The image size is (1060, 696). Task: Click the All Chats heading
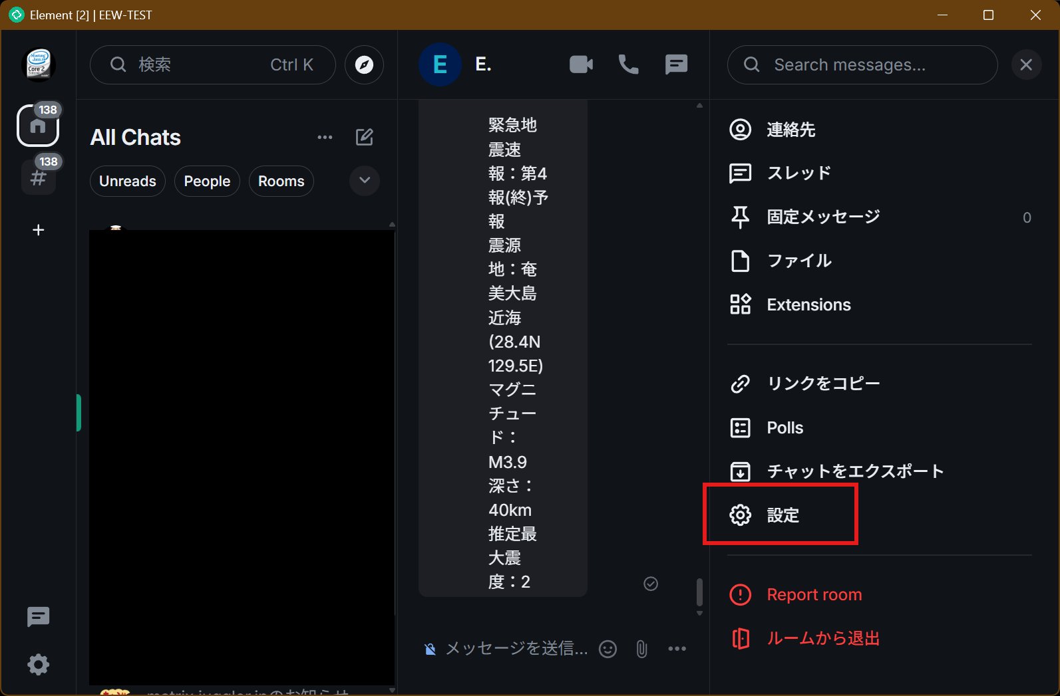point(136,137)
